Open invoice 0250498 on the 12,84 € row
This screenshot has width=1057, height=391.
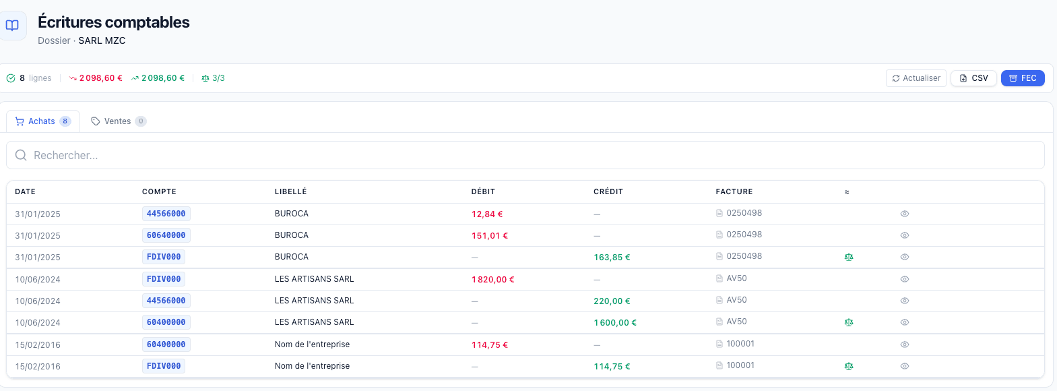coord(740,213)
